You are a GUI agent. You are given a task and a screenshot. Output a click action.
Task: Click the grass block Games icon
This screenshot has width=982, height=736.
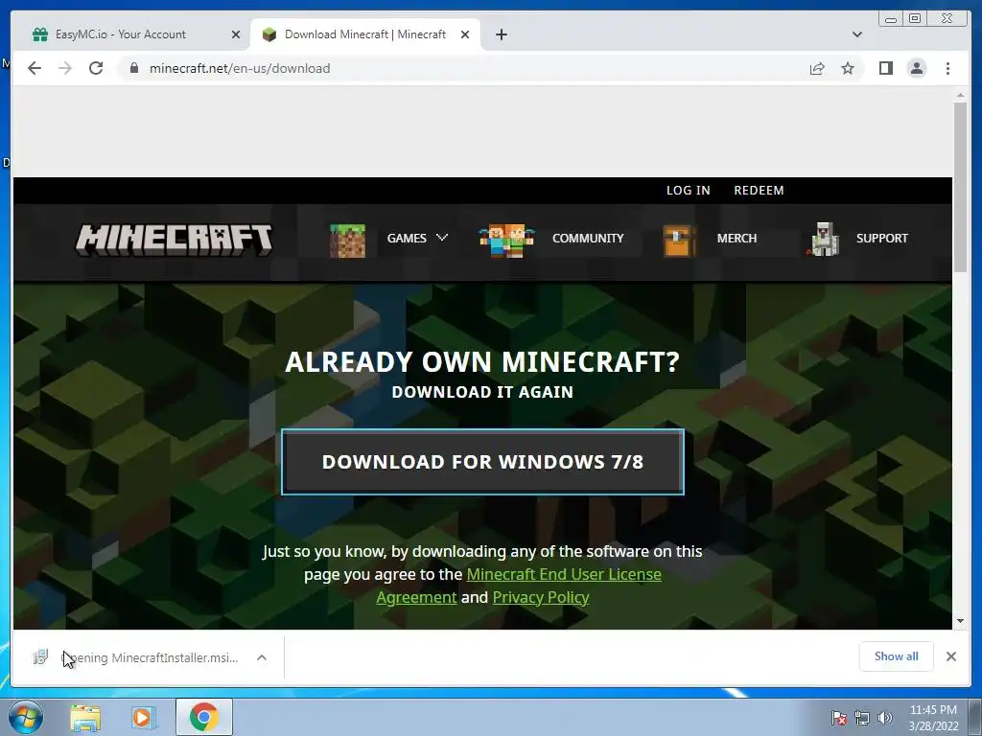(x=347, y=241)
